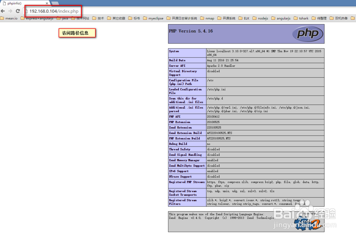This screenshot has height=237, width=356.
Task: Click the Server API label
Action: [x=177, y=66]
